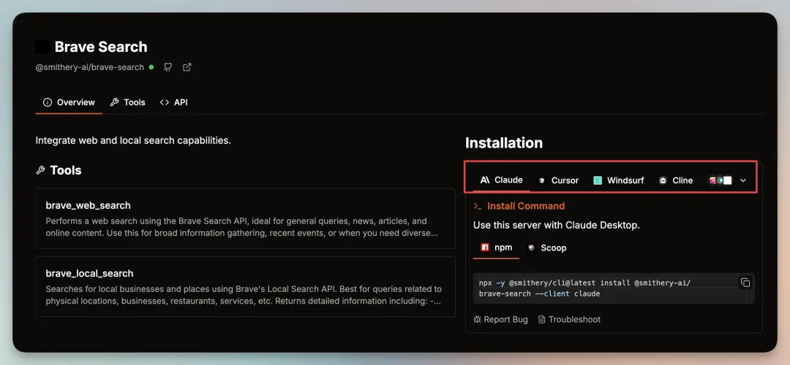
Task: Switch to the API tab
Action: pyautogui.click(x=174, y=102)
